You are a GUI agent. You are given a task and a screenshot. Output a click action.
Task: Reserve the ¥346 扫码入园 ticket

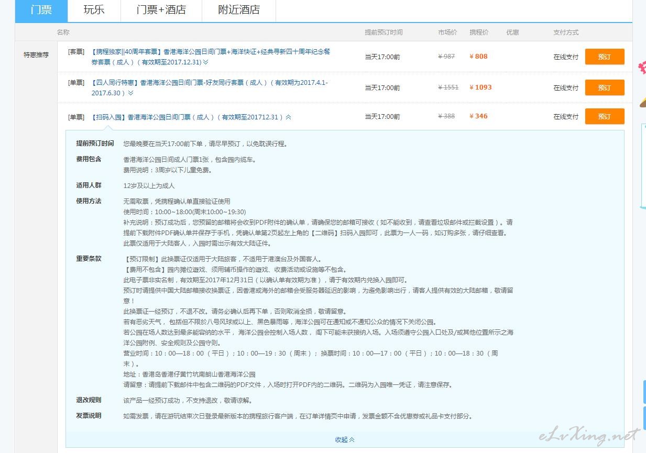[x=605, y=116]
